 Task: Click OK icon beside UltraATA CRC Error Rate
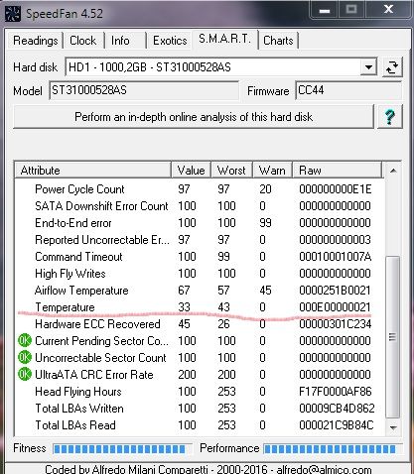25,374
